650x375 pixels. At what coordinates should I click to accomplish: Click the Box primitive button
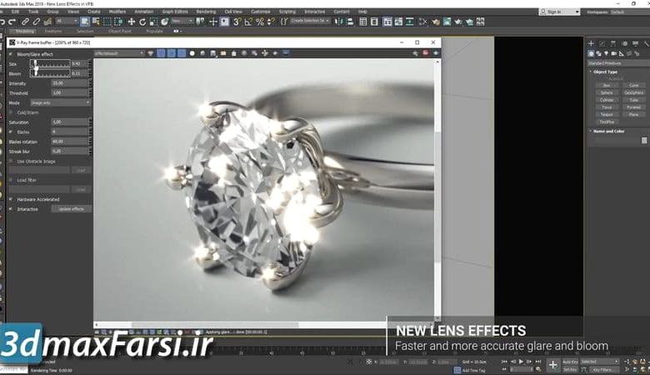tap(607, 85)
